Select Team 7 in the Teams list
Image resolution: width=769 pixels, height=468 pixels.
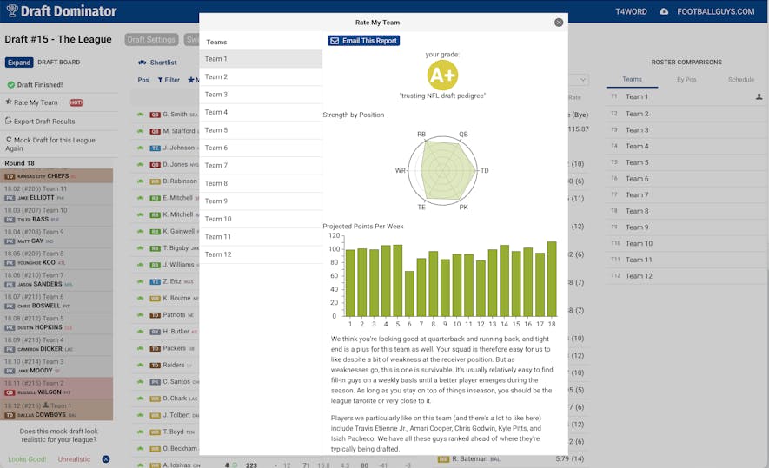coord(261,165)
